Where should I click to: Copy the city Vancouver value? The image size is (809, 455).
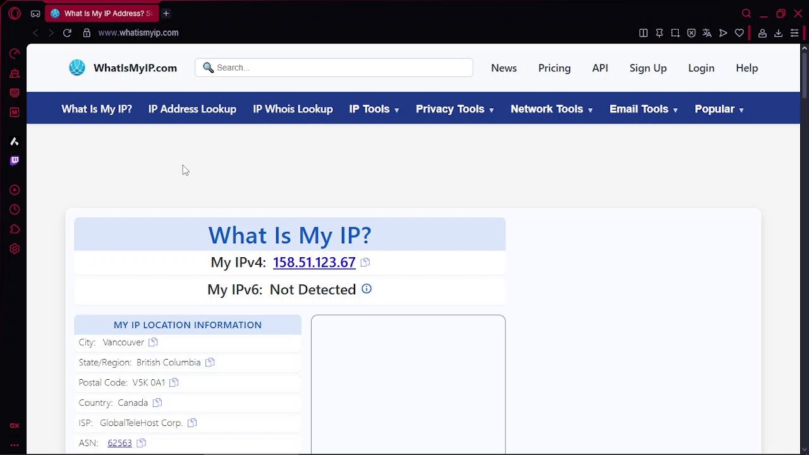pyautogui.click(x=153, y=342)
